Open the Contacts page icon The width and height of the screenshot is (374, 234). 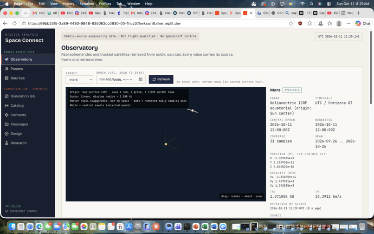pyautogui.click(x=6, y=115)
